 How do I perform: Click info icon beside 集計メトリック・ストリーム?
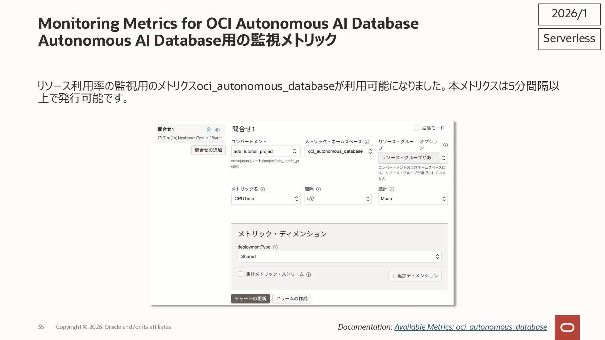(x=309, y=275)
